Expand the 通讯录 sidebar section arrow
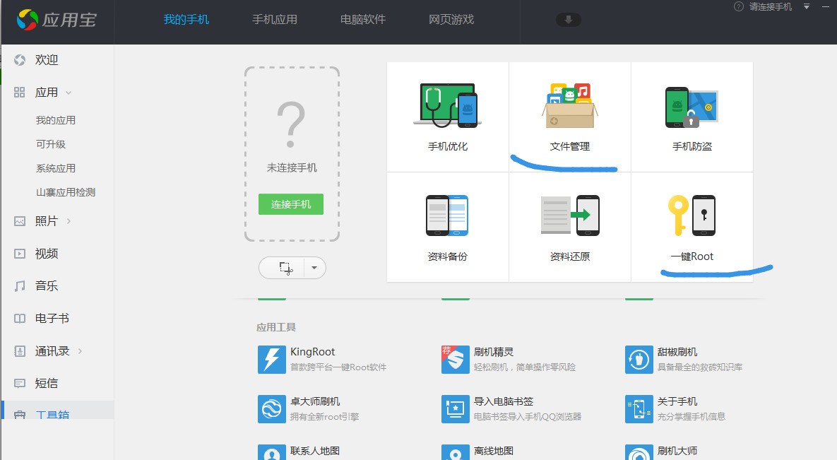Image resolution: width=837 pixels, height=460 pixels. pos(80,351)
